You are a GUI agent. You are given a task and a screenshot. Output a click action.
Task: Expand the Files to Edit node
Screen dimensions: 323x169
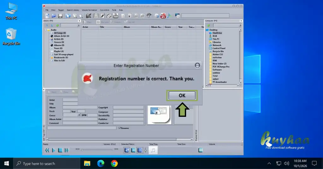(49, 61)
